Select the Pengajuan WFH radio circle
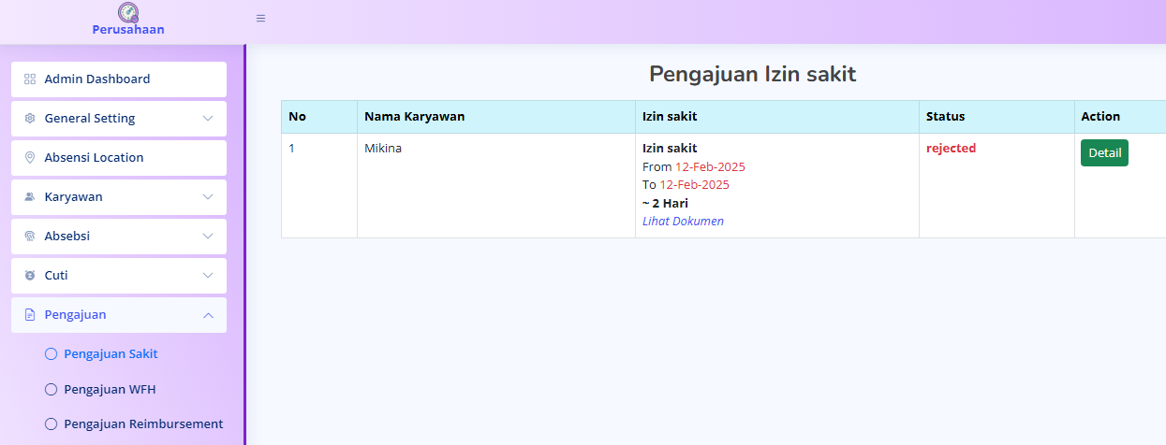The height and width of the screenshot is (445, 1166). point(52,389)
